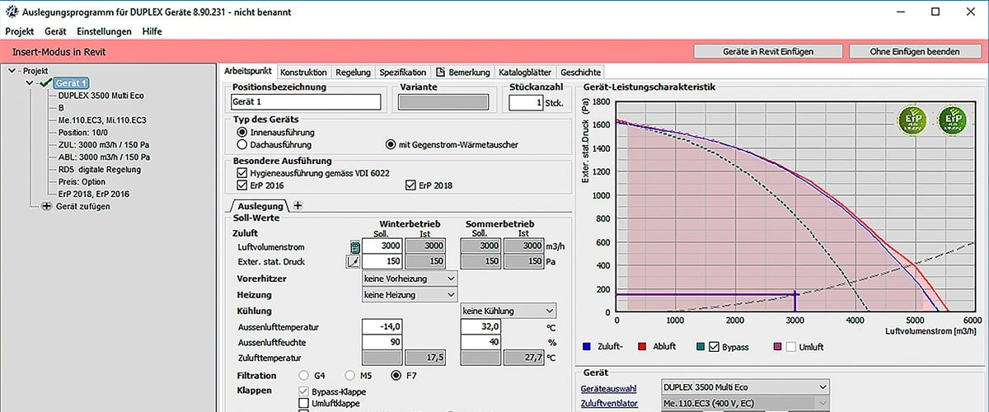Click winter Aussenluftfeuchte field showing 90

point(382,342)
